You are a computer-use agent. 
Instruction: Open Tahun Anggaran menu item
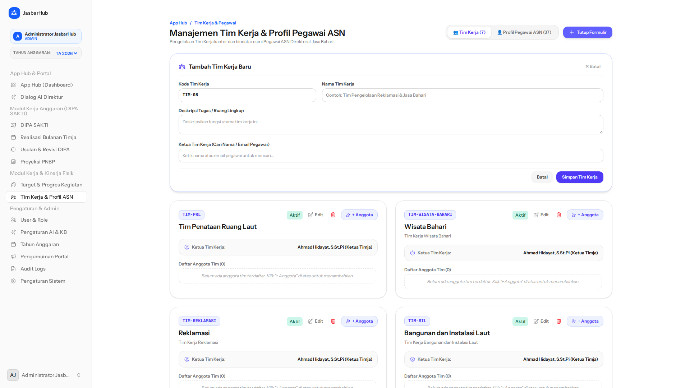pos(46,244)
